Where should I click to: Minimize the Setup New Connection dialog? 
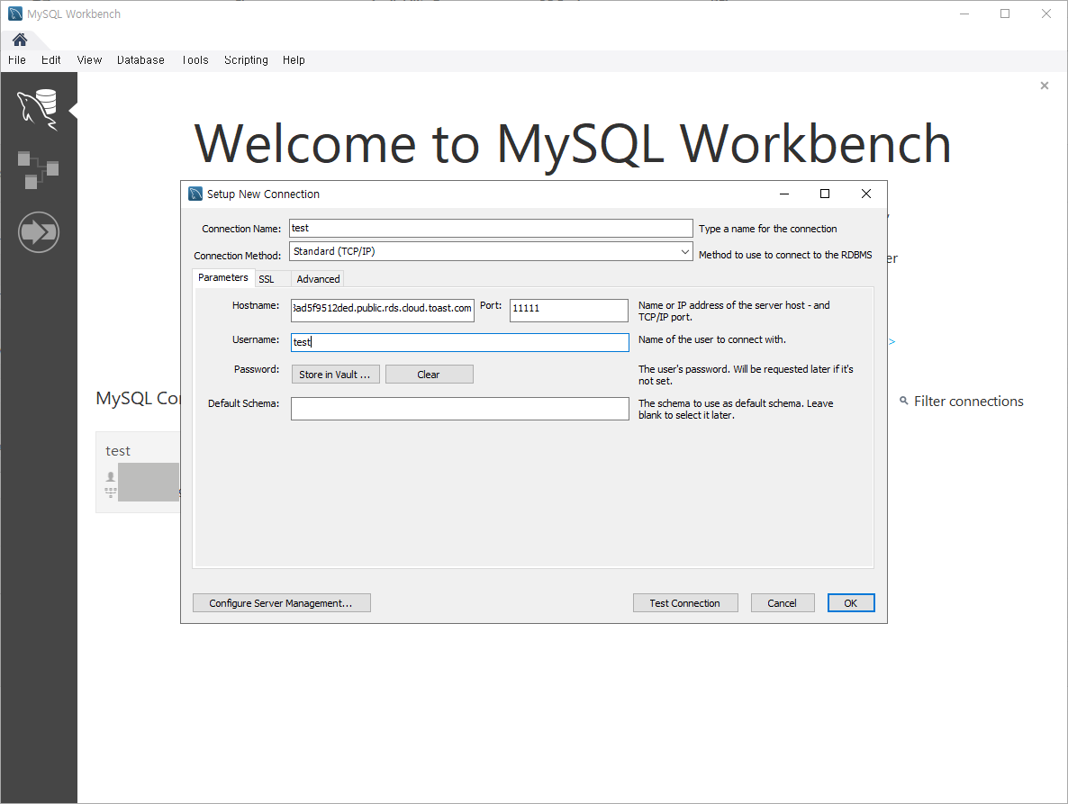[x=784, y=194]
